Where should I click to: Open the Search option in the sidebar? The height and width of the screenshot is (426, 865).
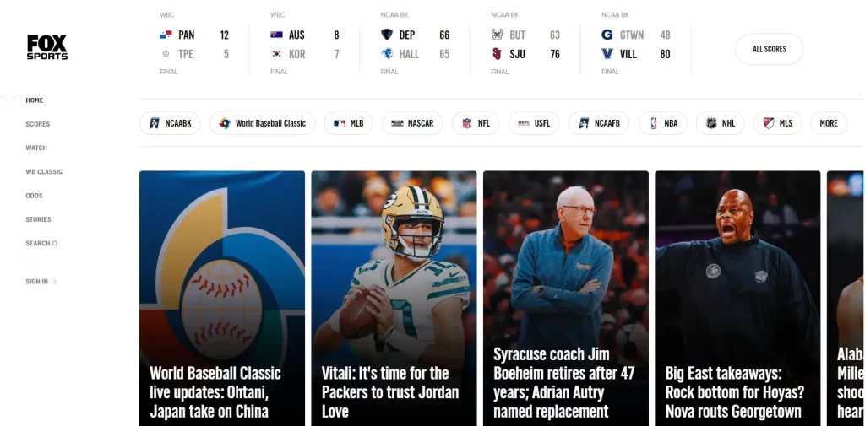(41, 243)
